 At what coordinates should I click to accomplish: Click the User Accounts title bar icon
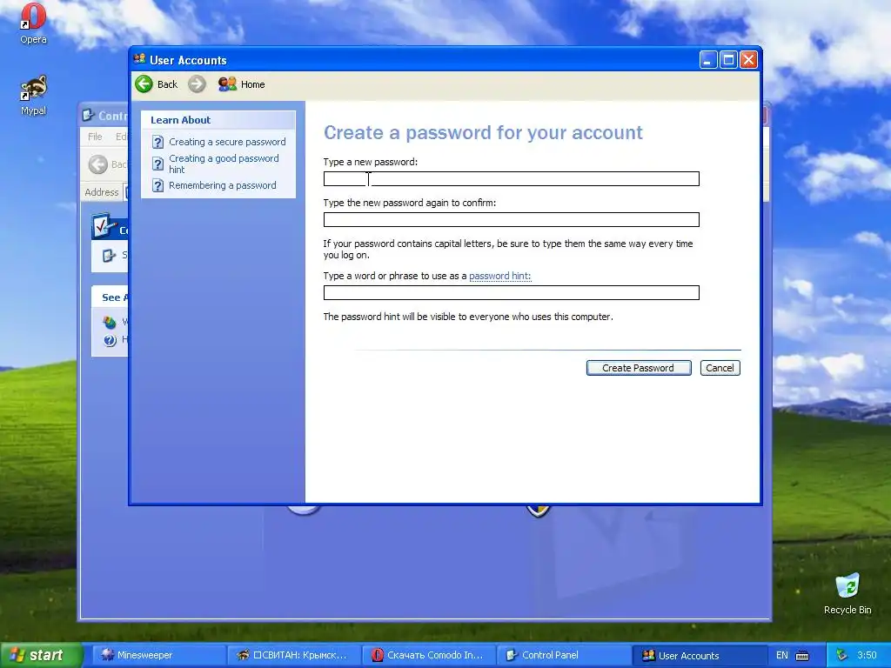click(x=140, y=59)
